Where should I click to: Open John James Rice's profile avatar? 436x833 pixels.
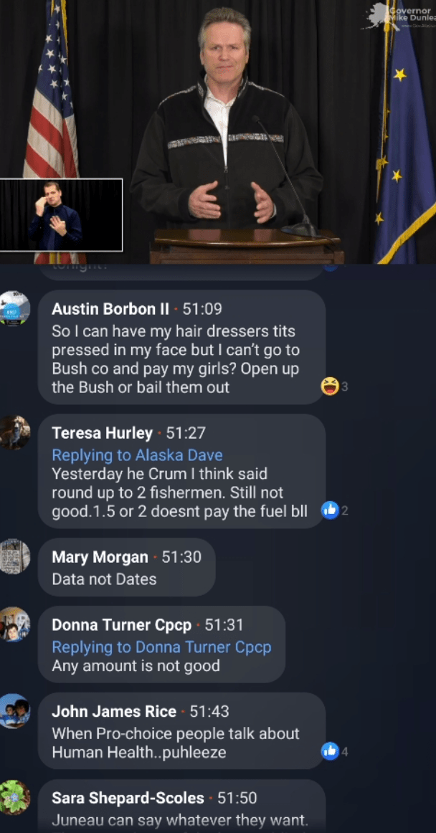pyautogui.click(x=15, y=711)
